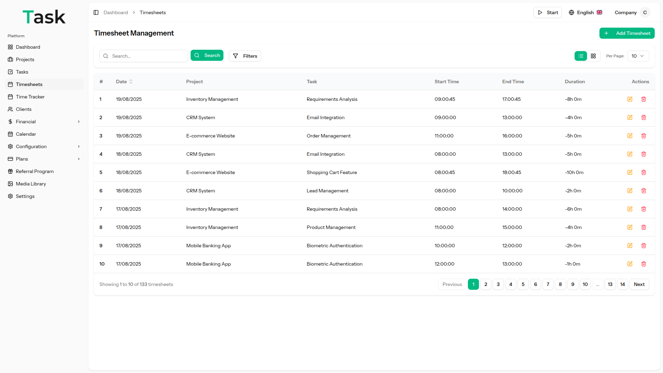
Task: Open the Filters button
Action: [245, 56]
